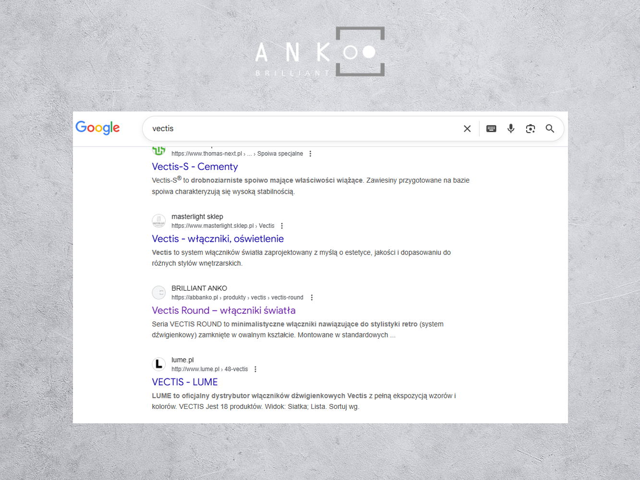Open more options for masterlight result
The image size is (640, 480).
tap(282, 226)
